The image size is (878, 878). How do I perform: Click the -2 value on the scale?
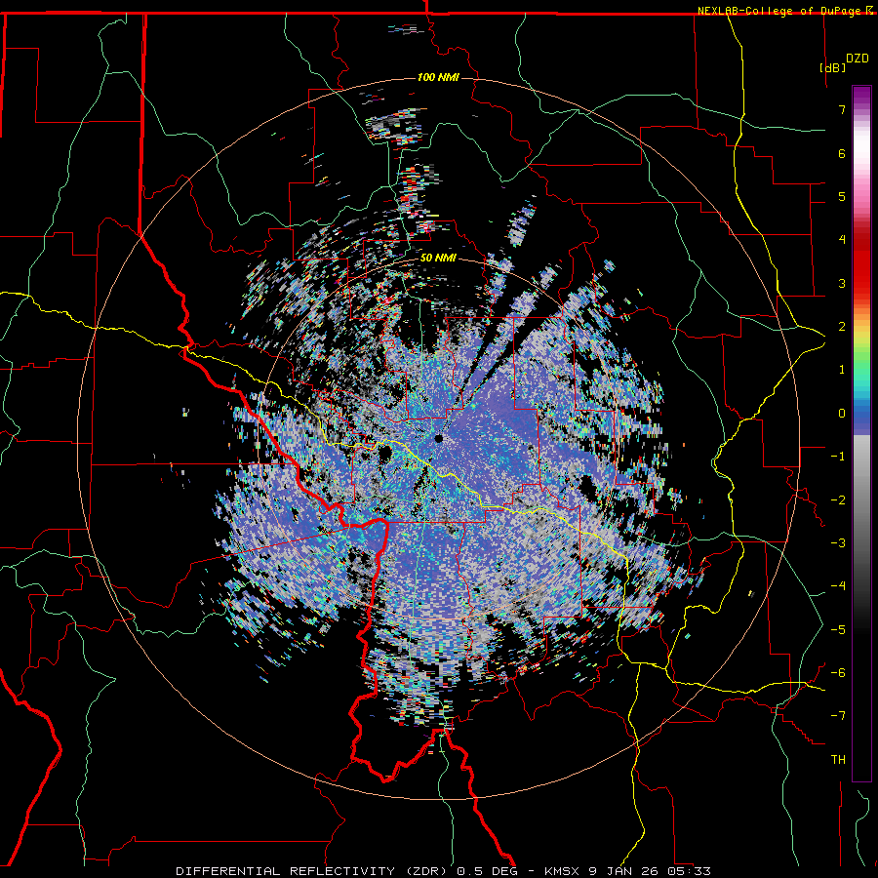pos(838,500)
